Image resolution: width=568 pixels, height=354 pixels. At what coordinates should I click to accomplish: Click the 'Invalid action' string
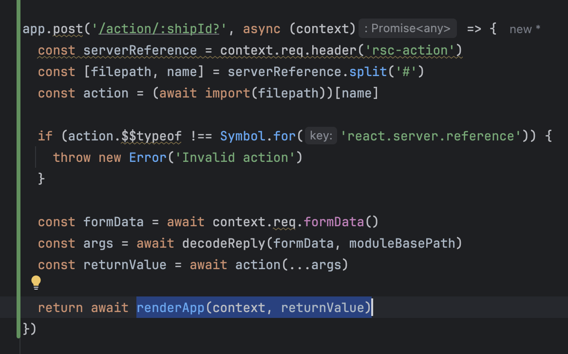[x=235, y=157]
